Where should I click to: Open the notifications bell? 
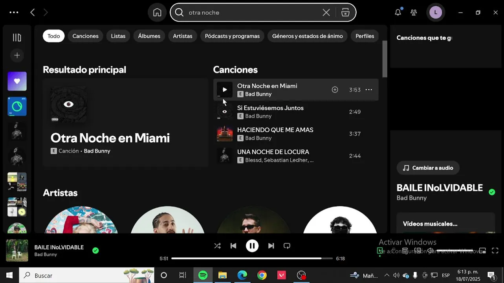398,13
